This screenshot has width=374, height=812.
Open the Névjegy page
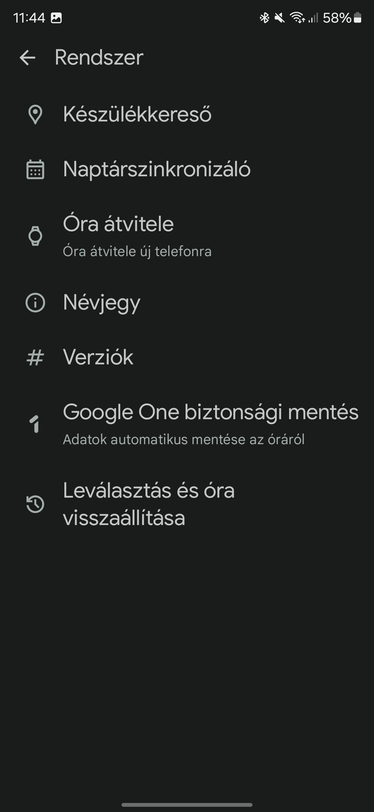click(x=187, y=303)
